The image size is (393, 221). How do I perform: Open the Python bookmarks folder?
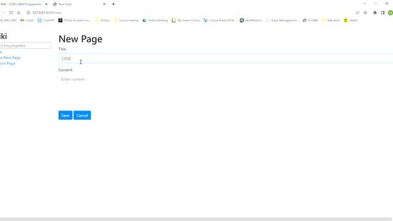103,20
